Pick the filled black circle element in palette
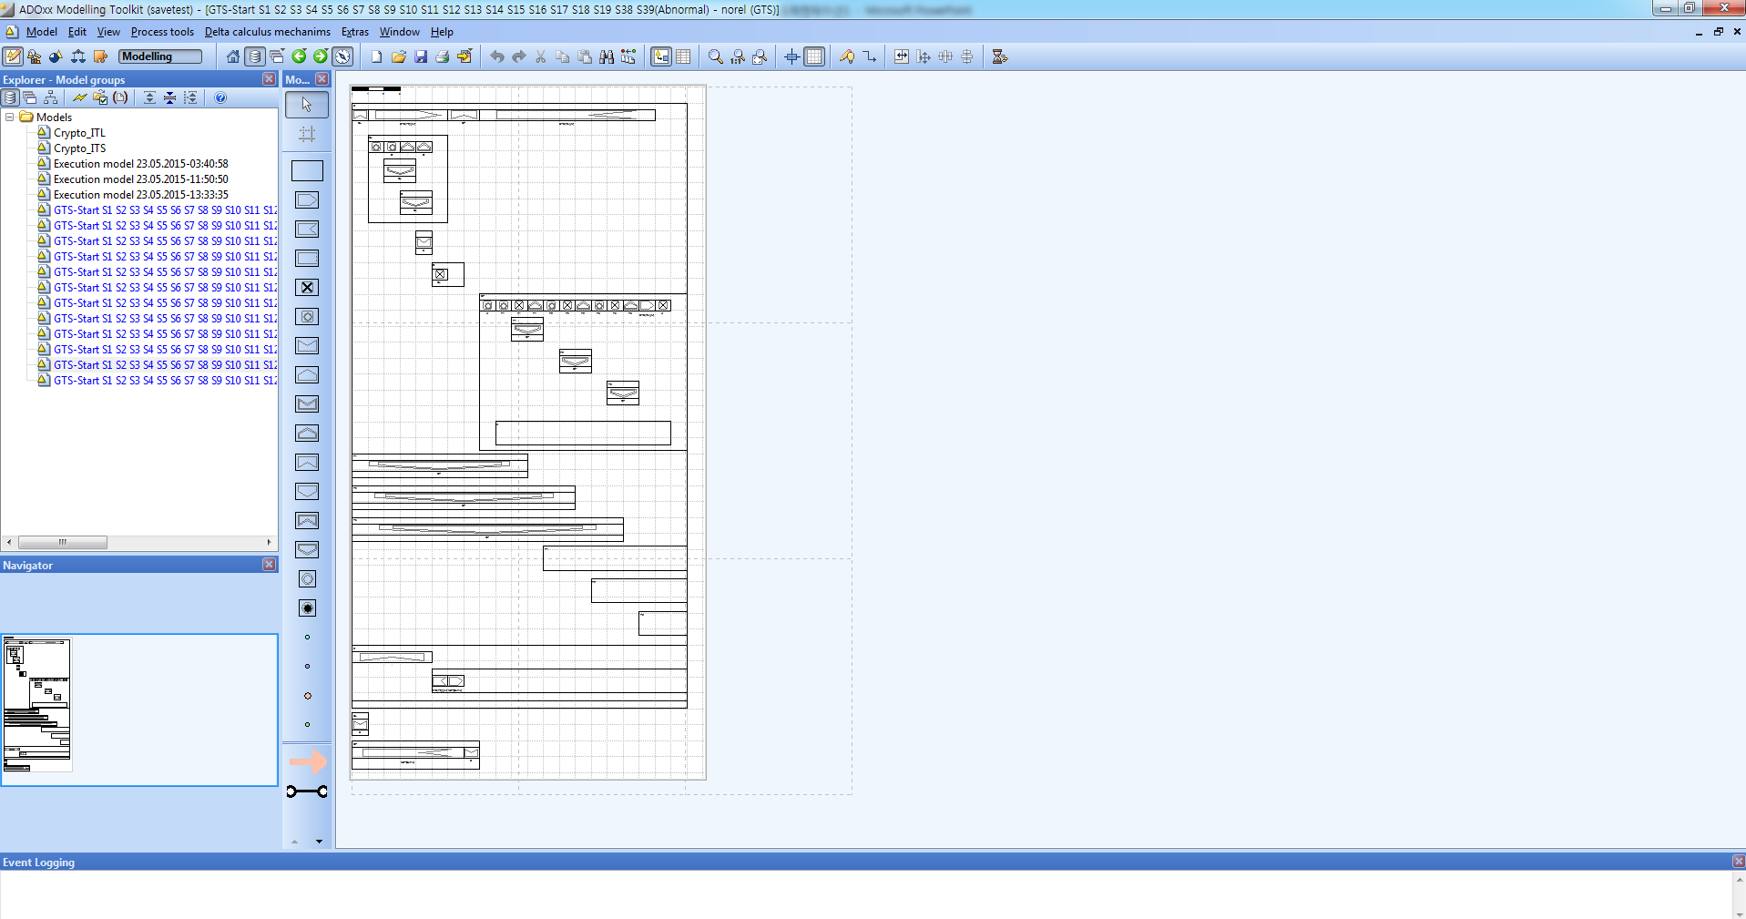The width and height of the screenshot is (1746, 919). 307,608
